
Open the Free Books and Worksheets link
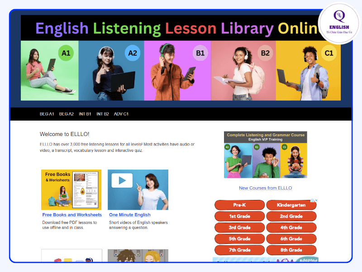point(72,215)
